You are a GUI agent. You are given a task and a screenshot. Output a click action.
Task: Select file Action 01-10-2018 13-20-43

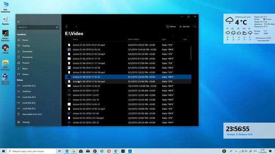point(128,86)
